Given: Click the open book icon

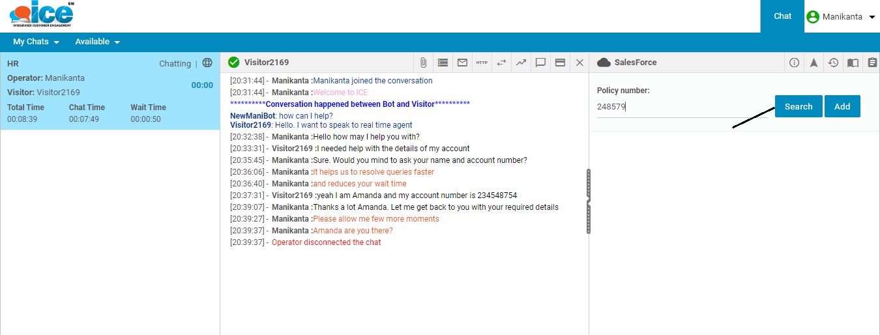Looking at the screenshot, I should click(x=853, y=63).
